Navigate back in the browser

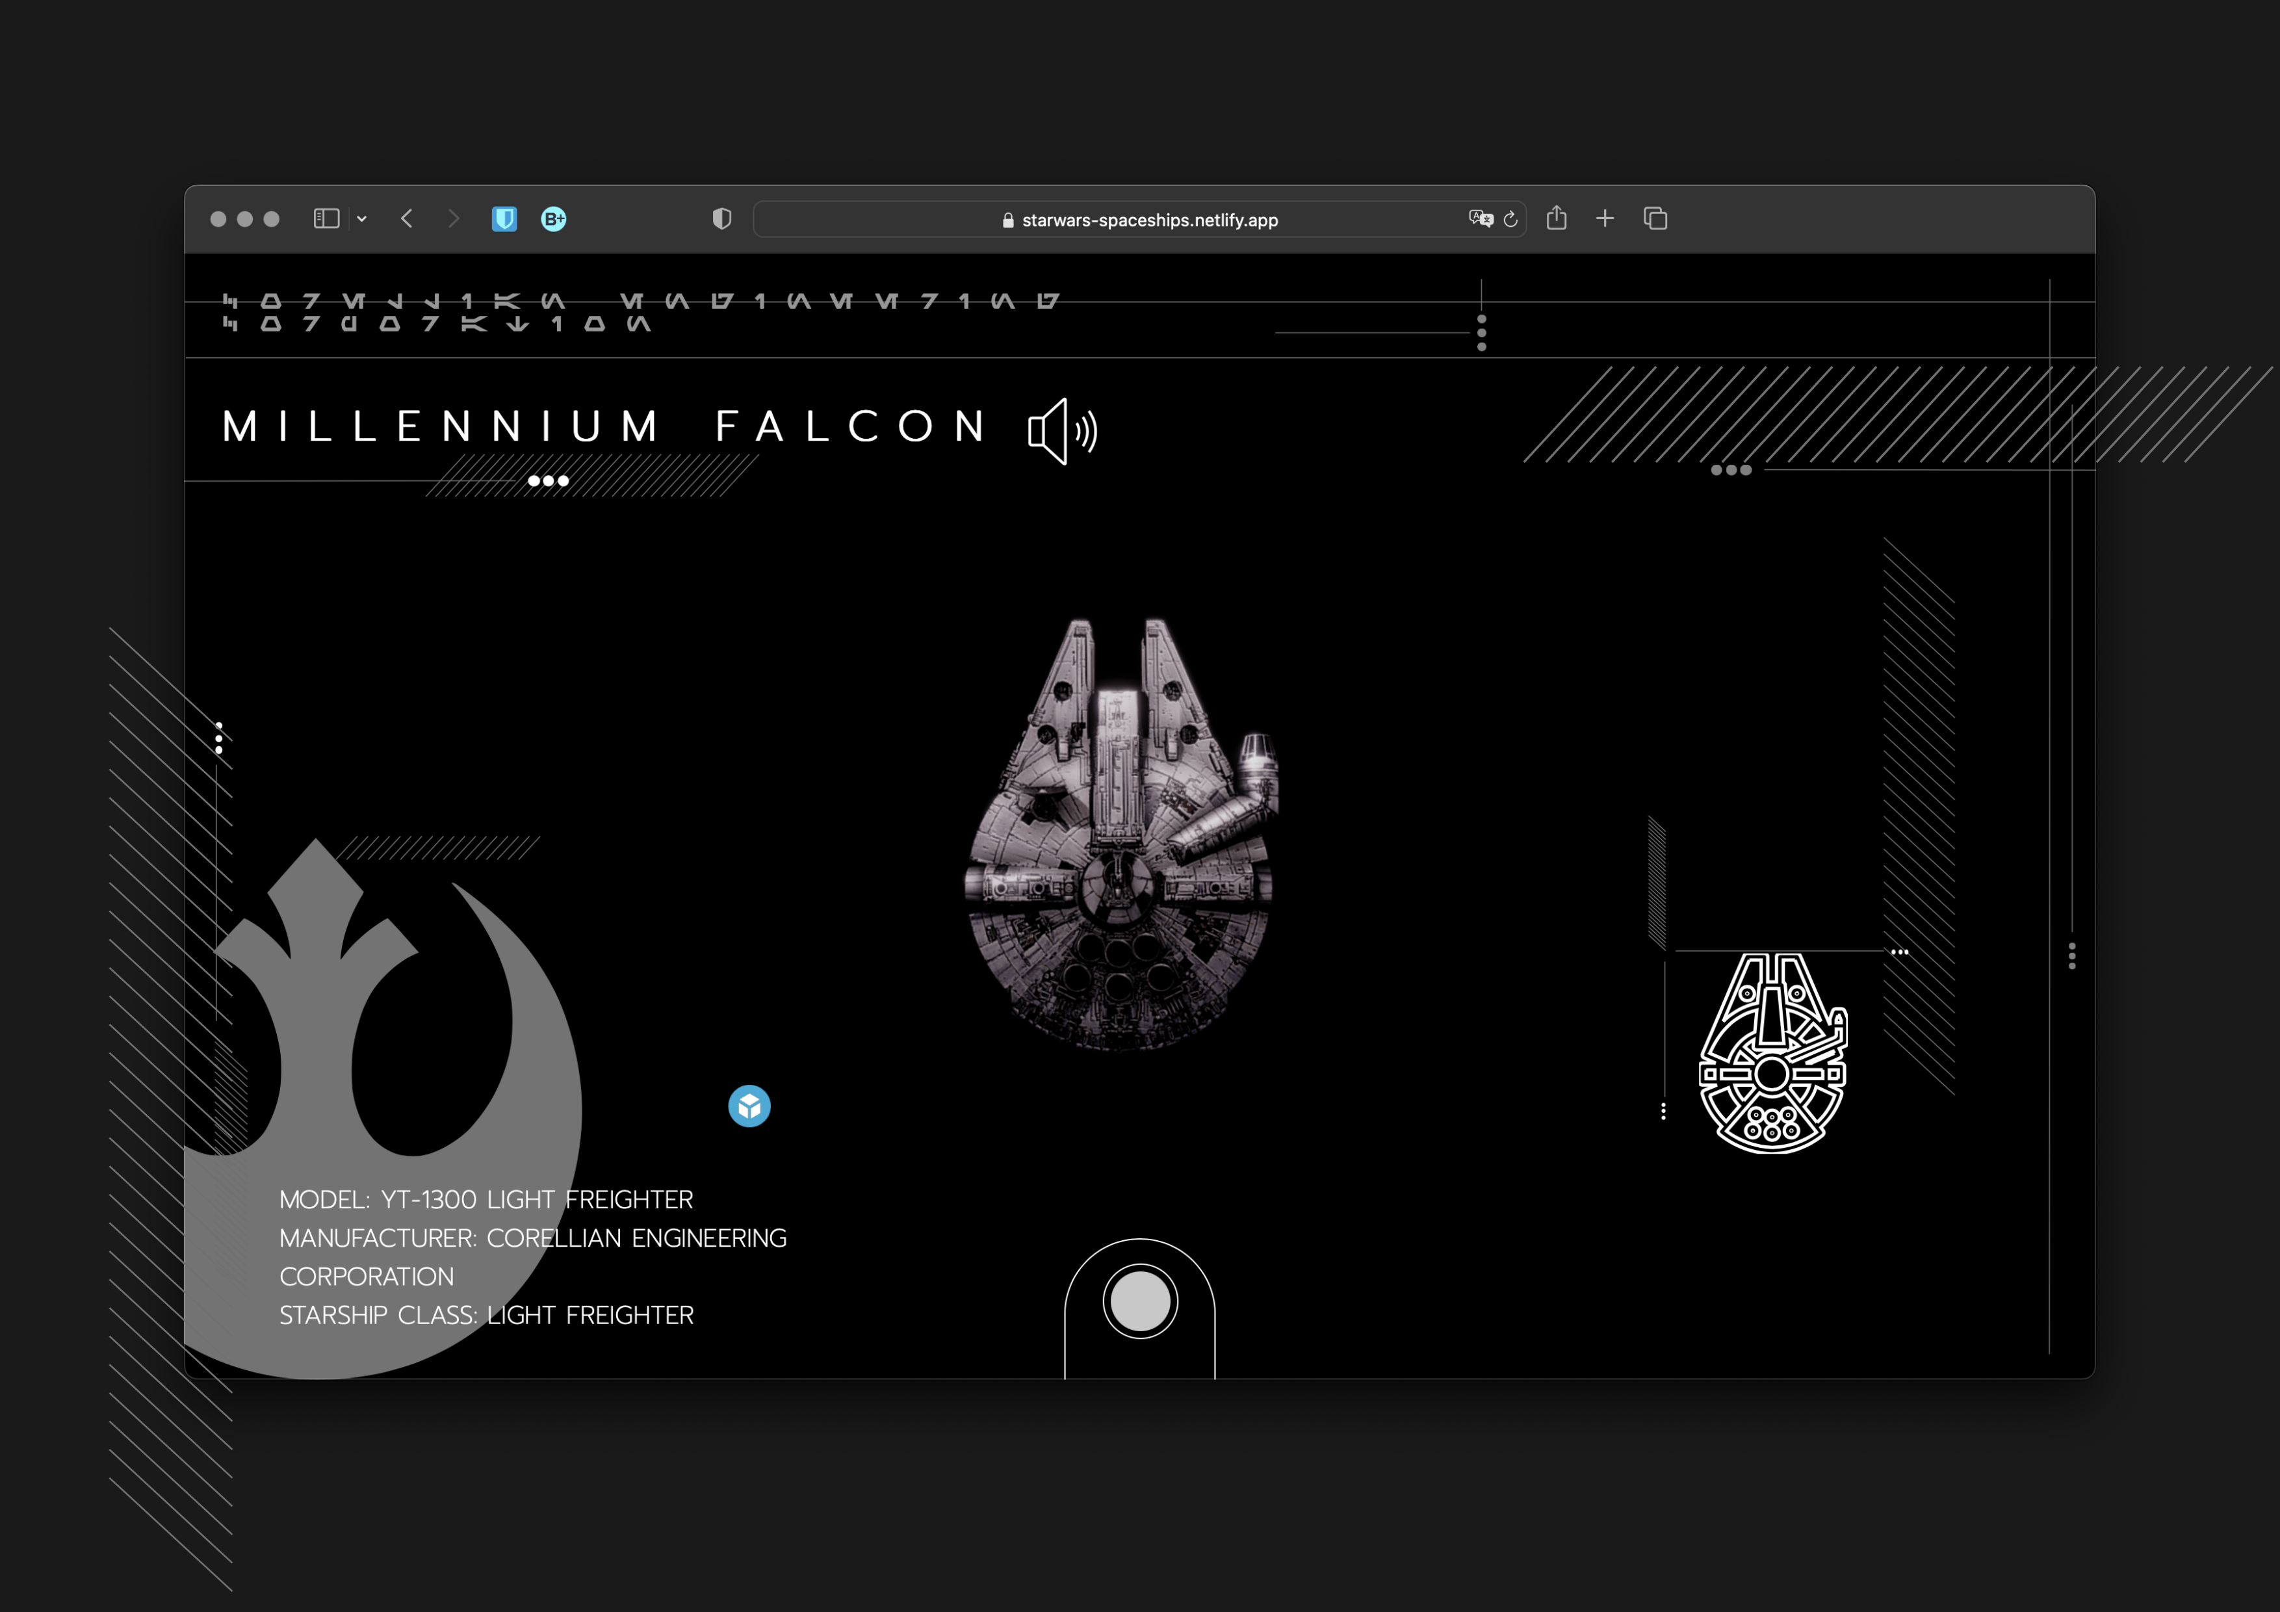[x=407, y=218]
